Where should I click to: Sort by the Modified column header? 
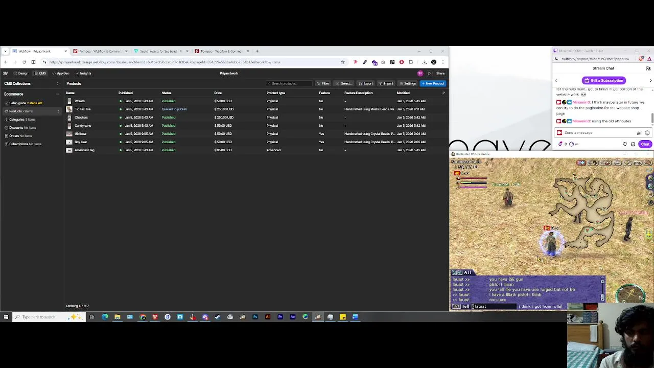pyautogui.click(x=403, y=93)
